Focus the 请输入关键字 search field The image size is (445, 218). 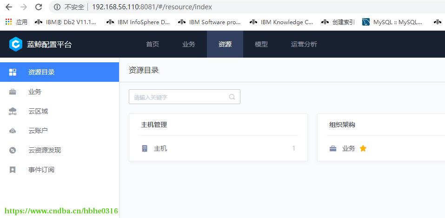pyautogui.click(x=185, y=97)
